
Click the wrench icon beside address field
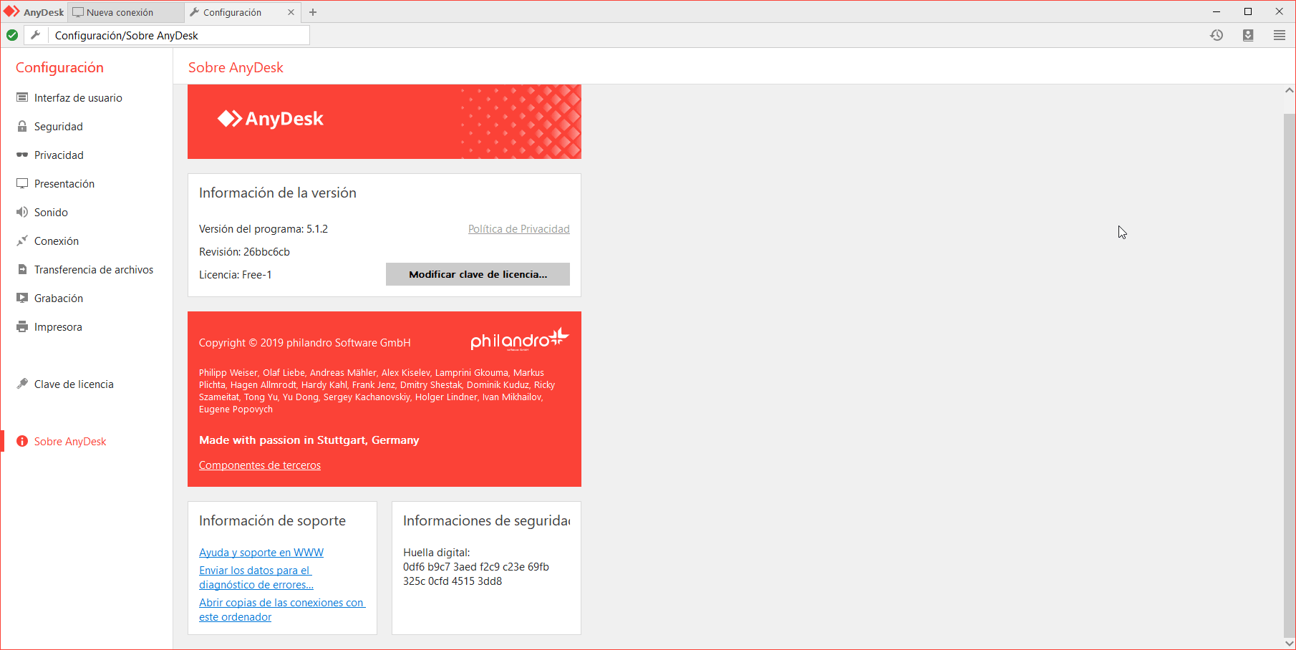tap(35, 35)
